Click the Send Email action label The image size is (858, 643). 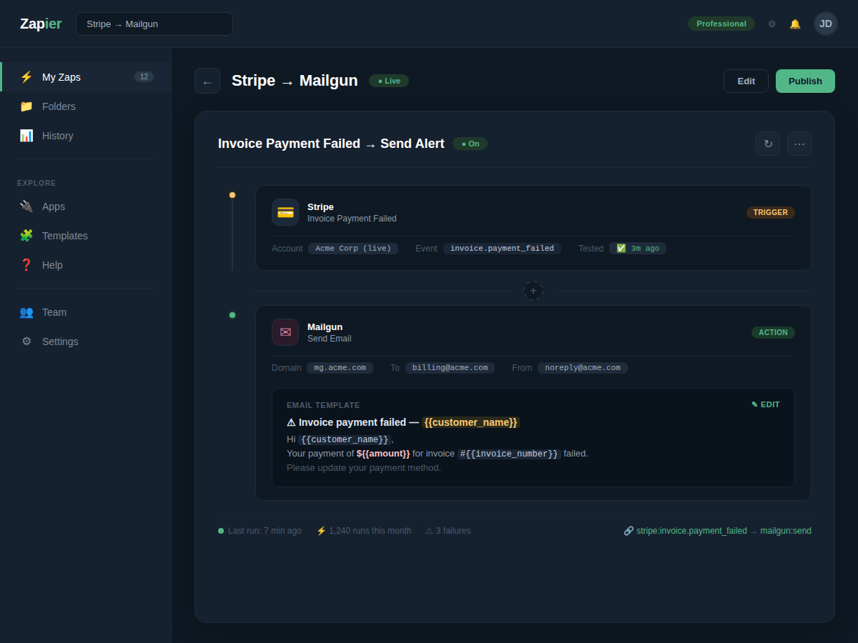click(330, 339)
